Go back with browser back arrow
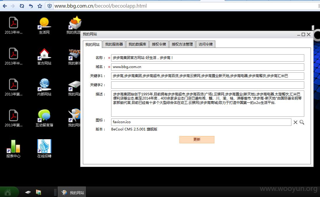Image resolution: width=320 pixels, height=197 pixels. (5, 6)
